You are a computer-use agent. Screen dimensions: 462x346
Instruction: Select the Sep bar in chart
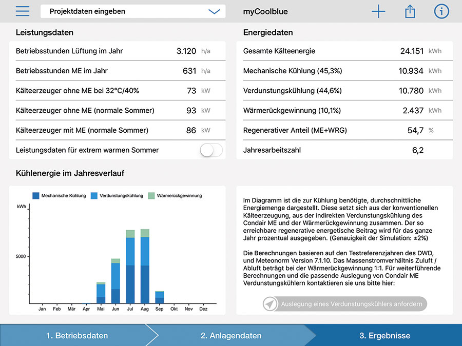[x=160, y=297]
